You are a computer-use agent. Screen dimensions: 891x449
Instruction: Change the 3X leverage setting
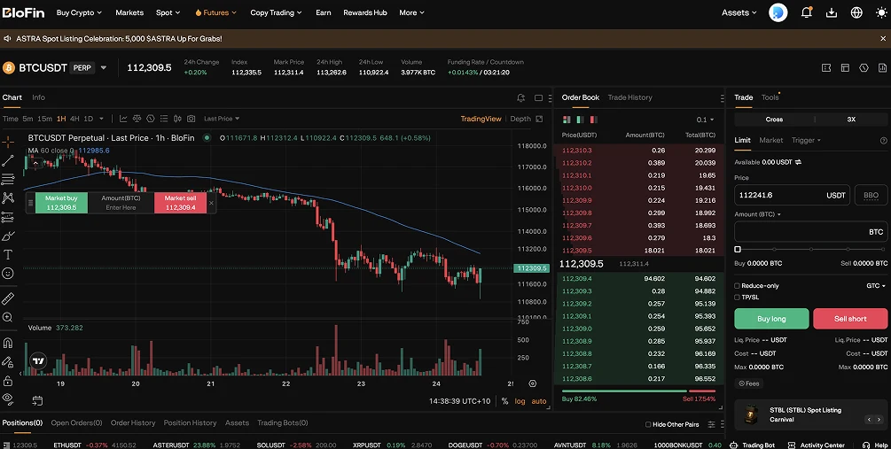coord(851,120)
